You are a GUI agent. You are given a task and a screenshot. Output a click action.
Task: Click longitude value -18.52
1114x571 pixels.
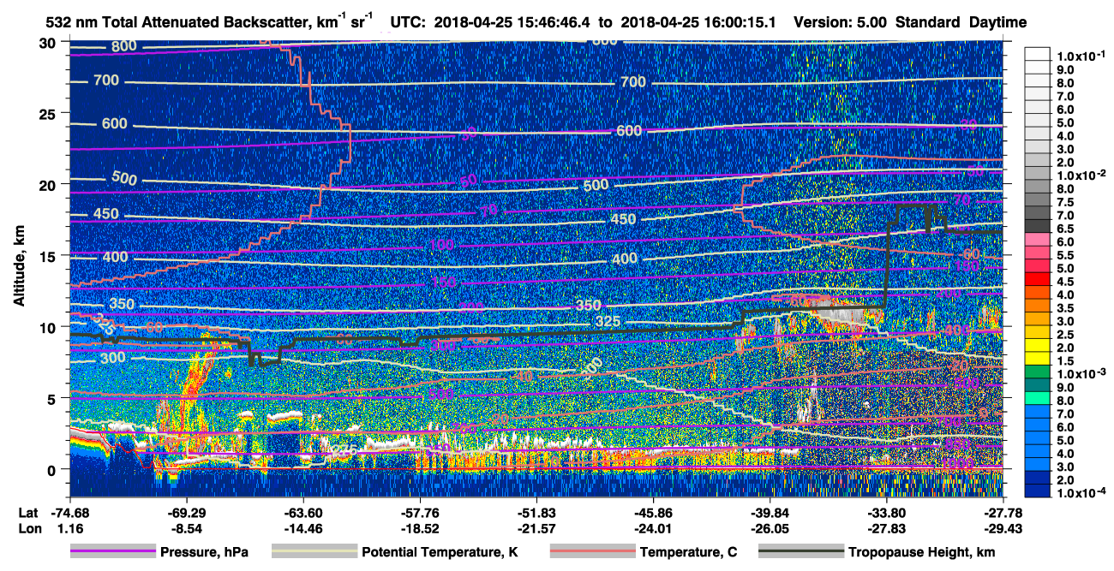tap(420, 528)
